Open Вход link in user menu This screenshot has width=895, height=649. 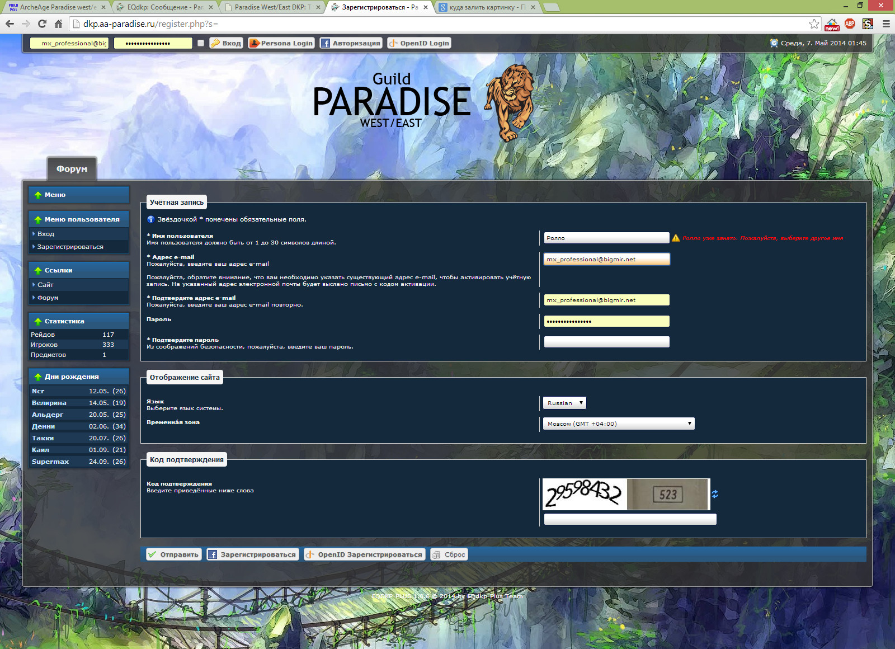(x=46, y=234)
